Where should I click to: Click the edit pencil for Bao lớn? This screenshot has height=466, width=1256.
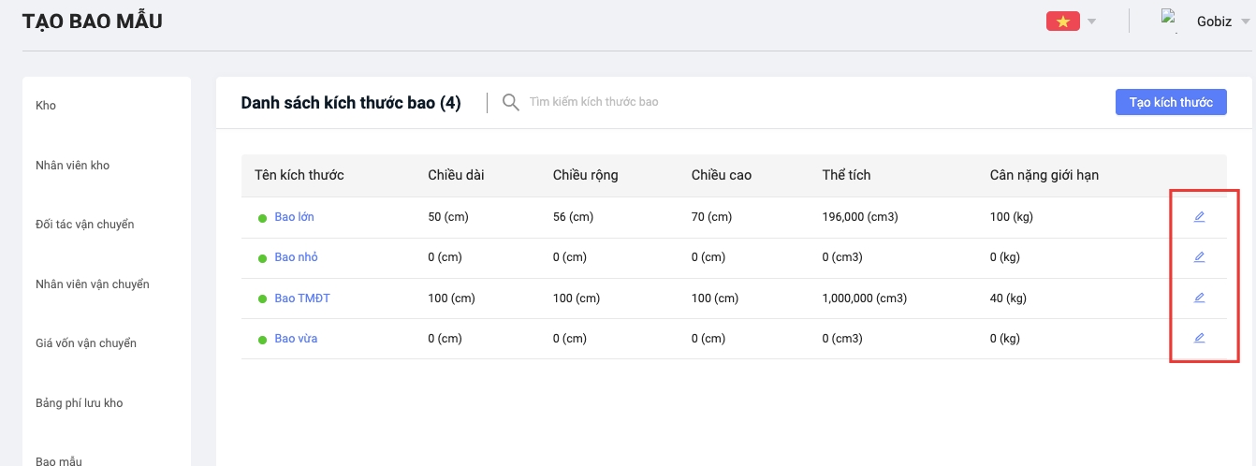(x=1199, y=217)
